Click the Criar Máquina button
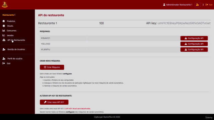The image size is (214, 120). click(x=52, y=67)
